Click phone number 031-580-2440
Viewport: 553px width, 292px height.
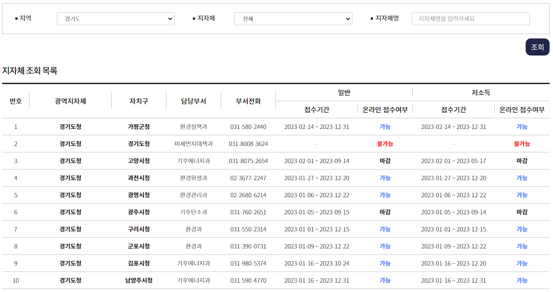pos(248,127)
